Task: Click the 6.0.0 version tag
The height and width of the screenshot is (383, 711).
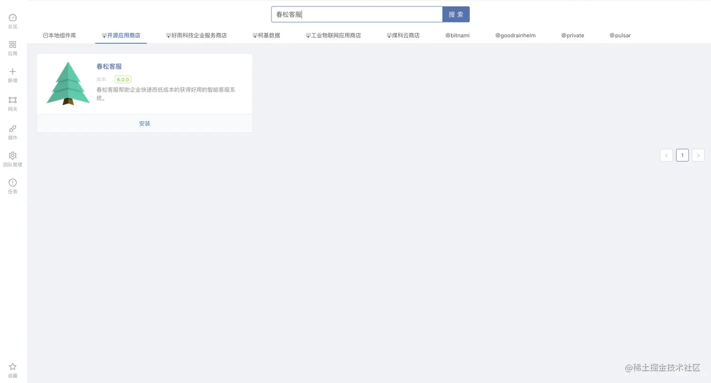Action: 123,80
